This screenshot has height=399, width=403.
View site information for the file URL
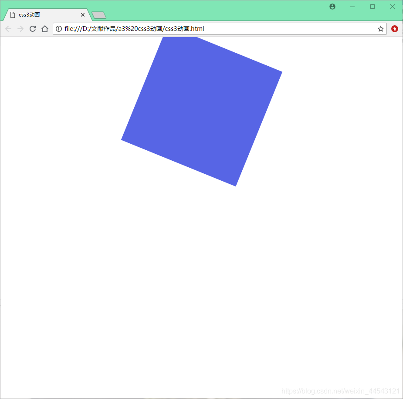59,29
